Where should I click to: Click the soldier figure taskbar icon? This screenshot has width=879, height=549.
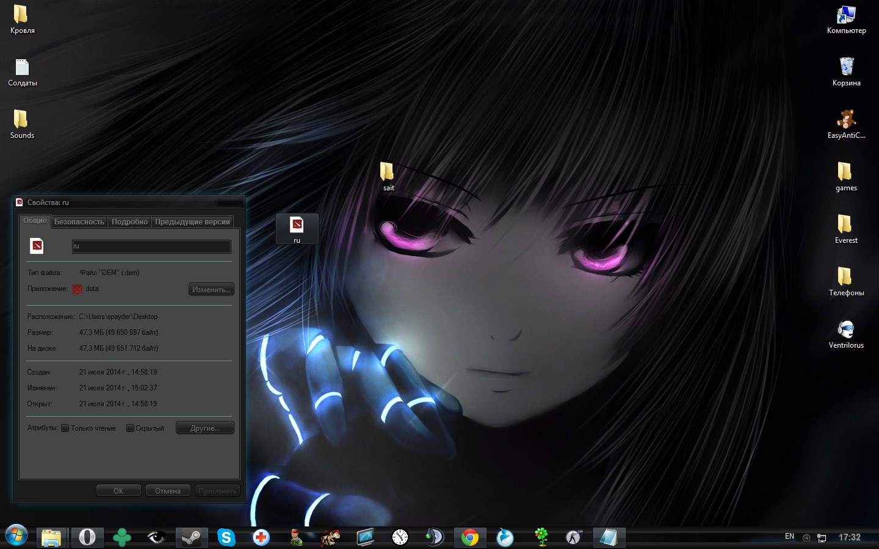(x=296, y=537)
